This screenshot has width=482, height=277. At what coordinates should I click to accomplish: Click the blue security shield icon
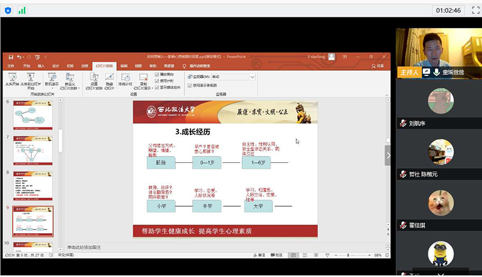[8, 10]
